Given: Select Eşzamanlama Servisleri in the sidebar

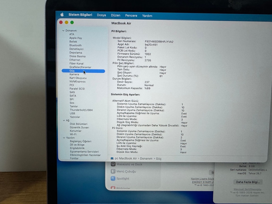Looking at the screenshot, I should tap(84, 152).
